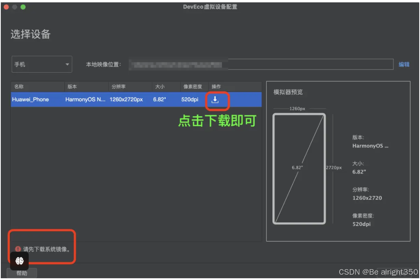Click the 操作 column header
Screen dimensions: 420x279
(x=235, y=87)
